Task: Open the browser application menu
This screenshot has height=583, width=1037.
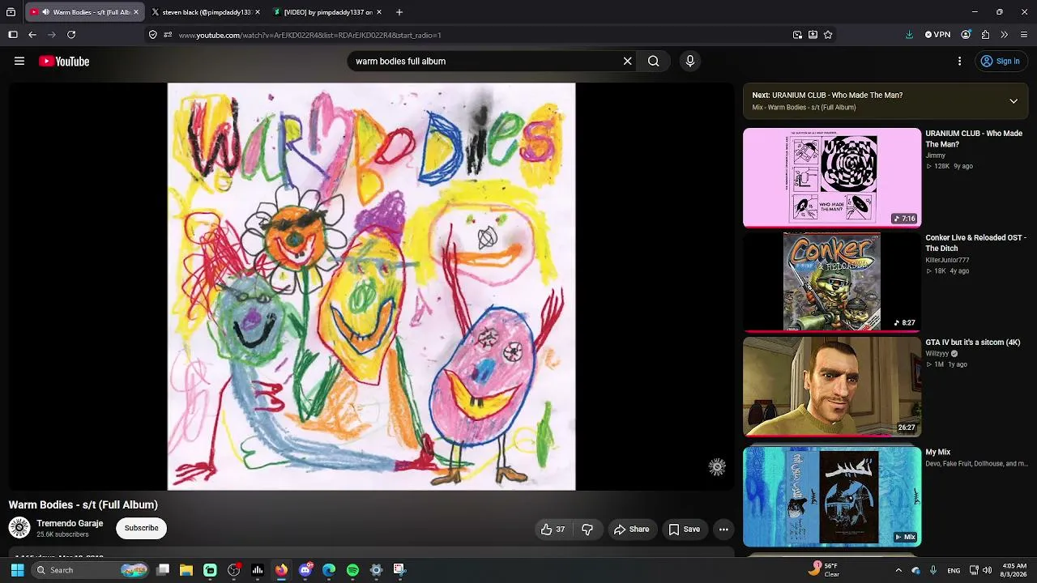Action: click(1024, 35)
